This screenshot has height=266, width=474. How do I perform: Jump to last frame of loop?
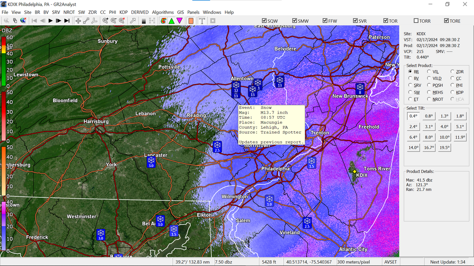tap(67, 20)
